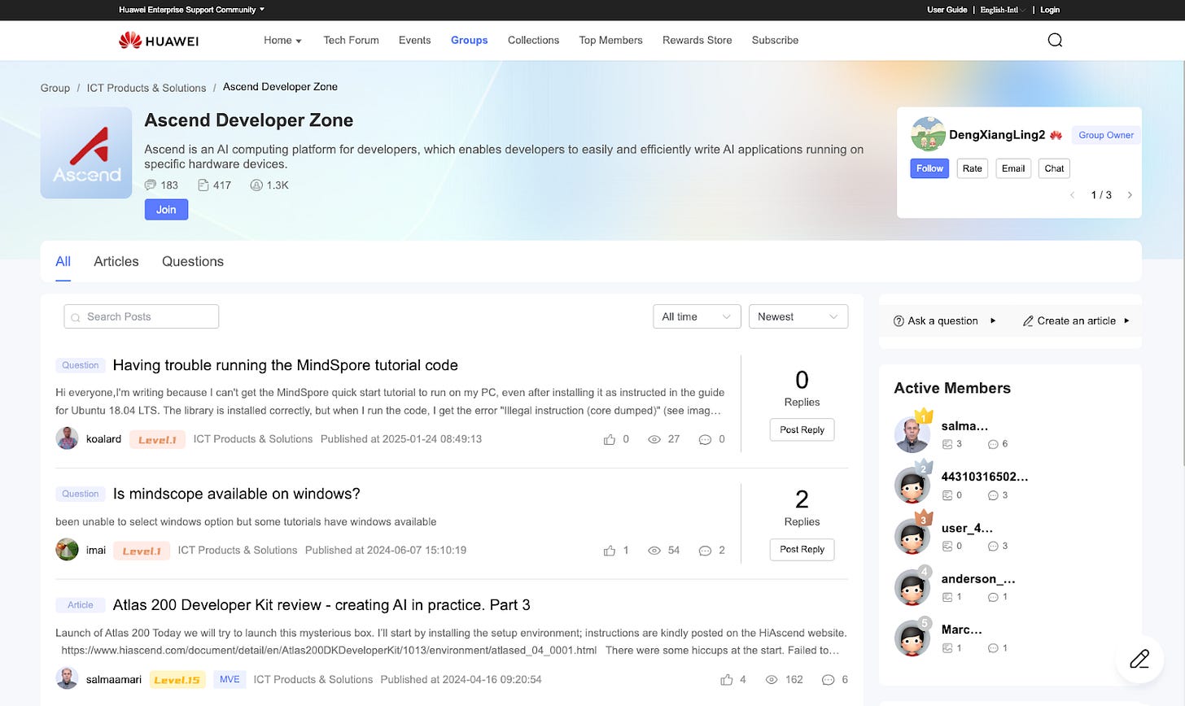1185x706 pixels.
Task: Open Events in navigation
Action: click(414, 40)
